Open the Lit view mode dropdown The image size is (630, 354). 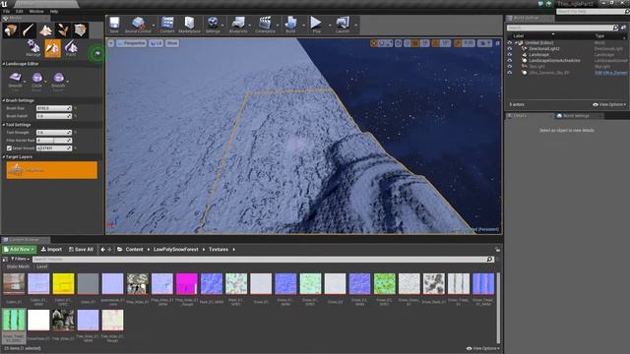157,43
